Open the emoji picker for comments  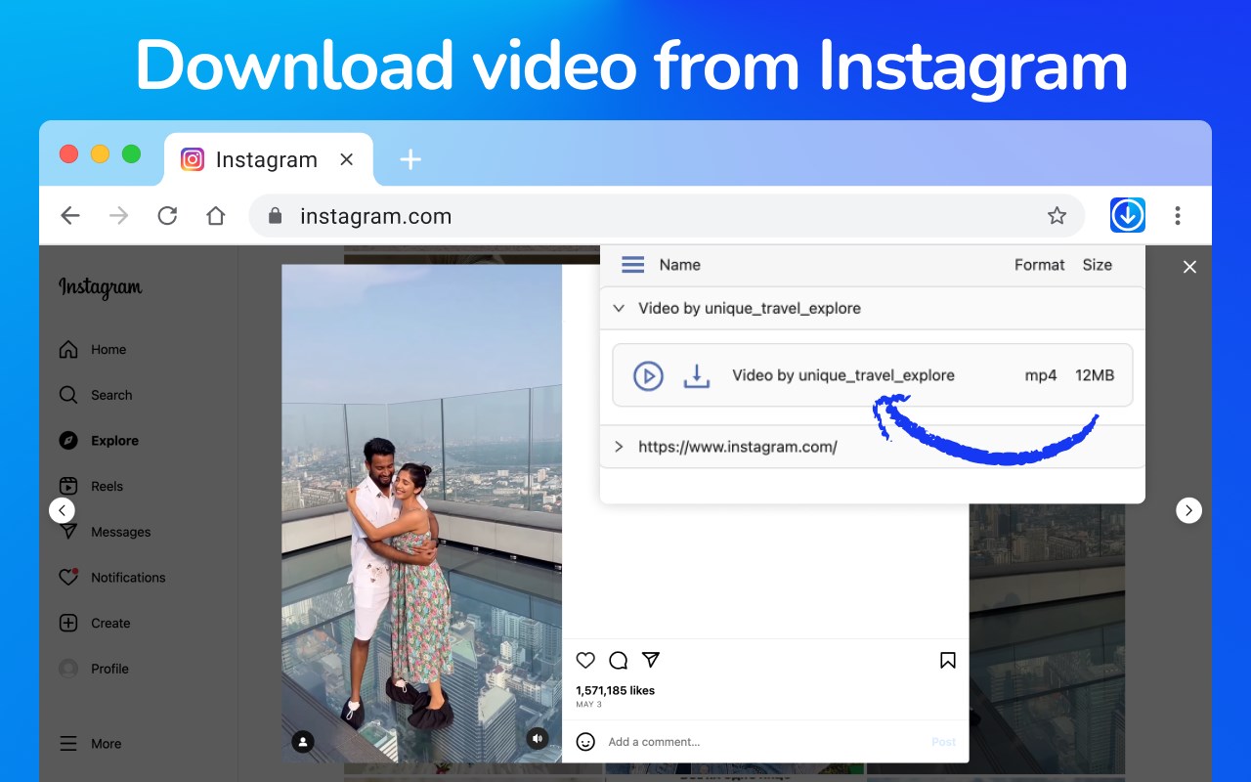[585, 742]
